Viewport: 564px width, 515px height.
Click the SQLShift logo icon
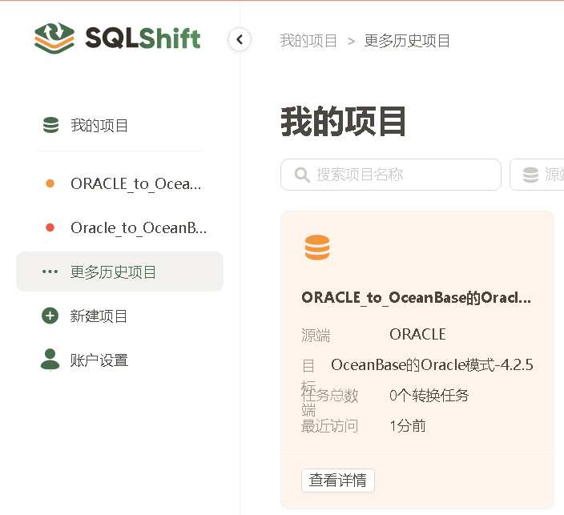point(54,38)
